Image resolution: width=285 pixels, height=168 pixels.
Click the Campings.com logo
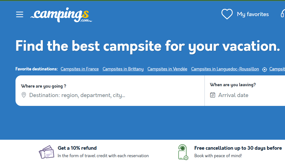coord(61,15)
